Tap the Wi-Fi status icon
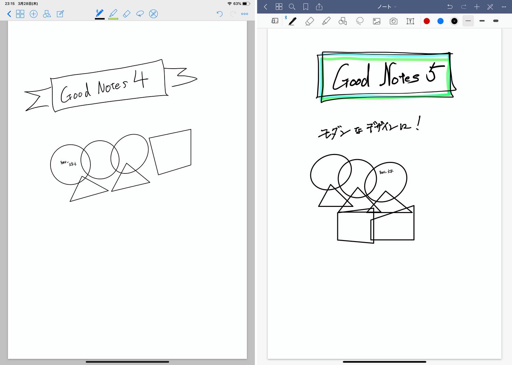The height and width of the screenshot is (365, 512). (229, 3)
